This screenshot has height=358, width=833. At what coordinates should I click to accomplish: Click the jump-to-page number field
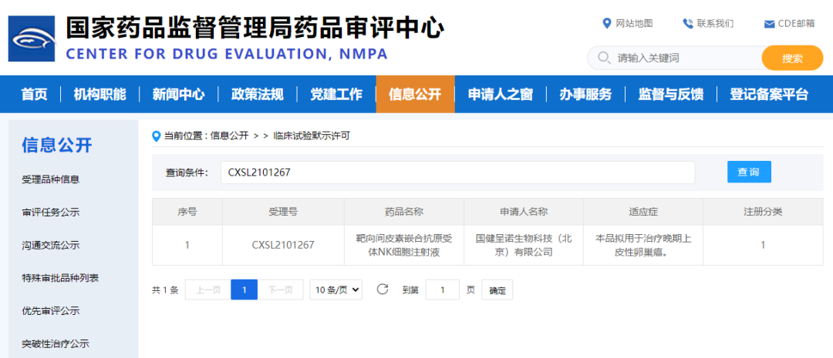(443, 289)
